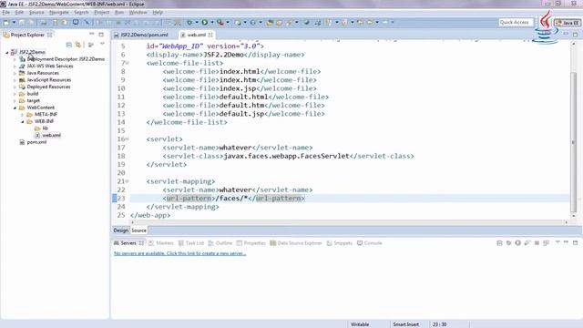Click the green Debug bug icon

[x=189, y=22]
